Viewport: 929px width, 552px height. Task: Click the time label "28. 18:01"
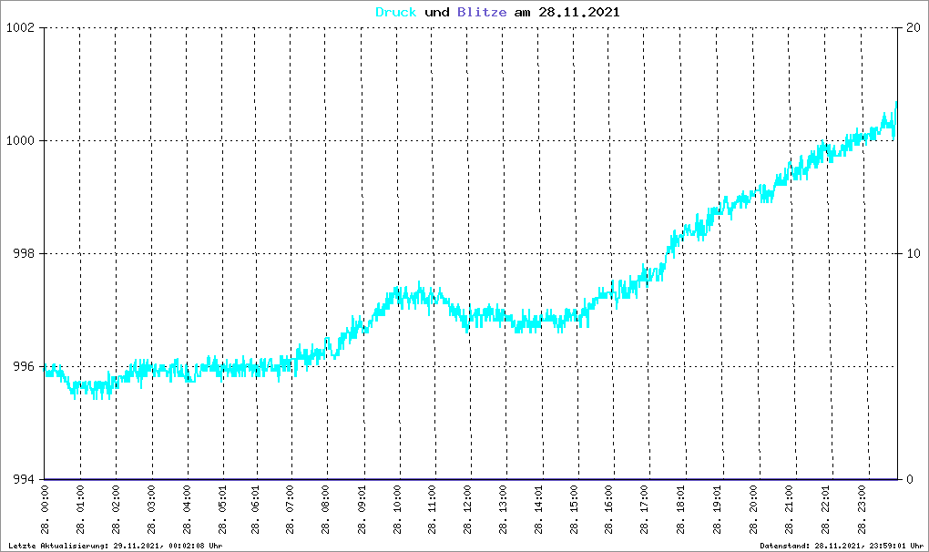(x=680, y=509)
